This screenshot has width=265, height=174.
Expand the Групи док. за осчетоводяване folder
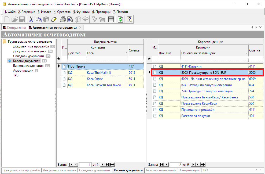(x=4, y=42)
